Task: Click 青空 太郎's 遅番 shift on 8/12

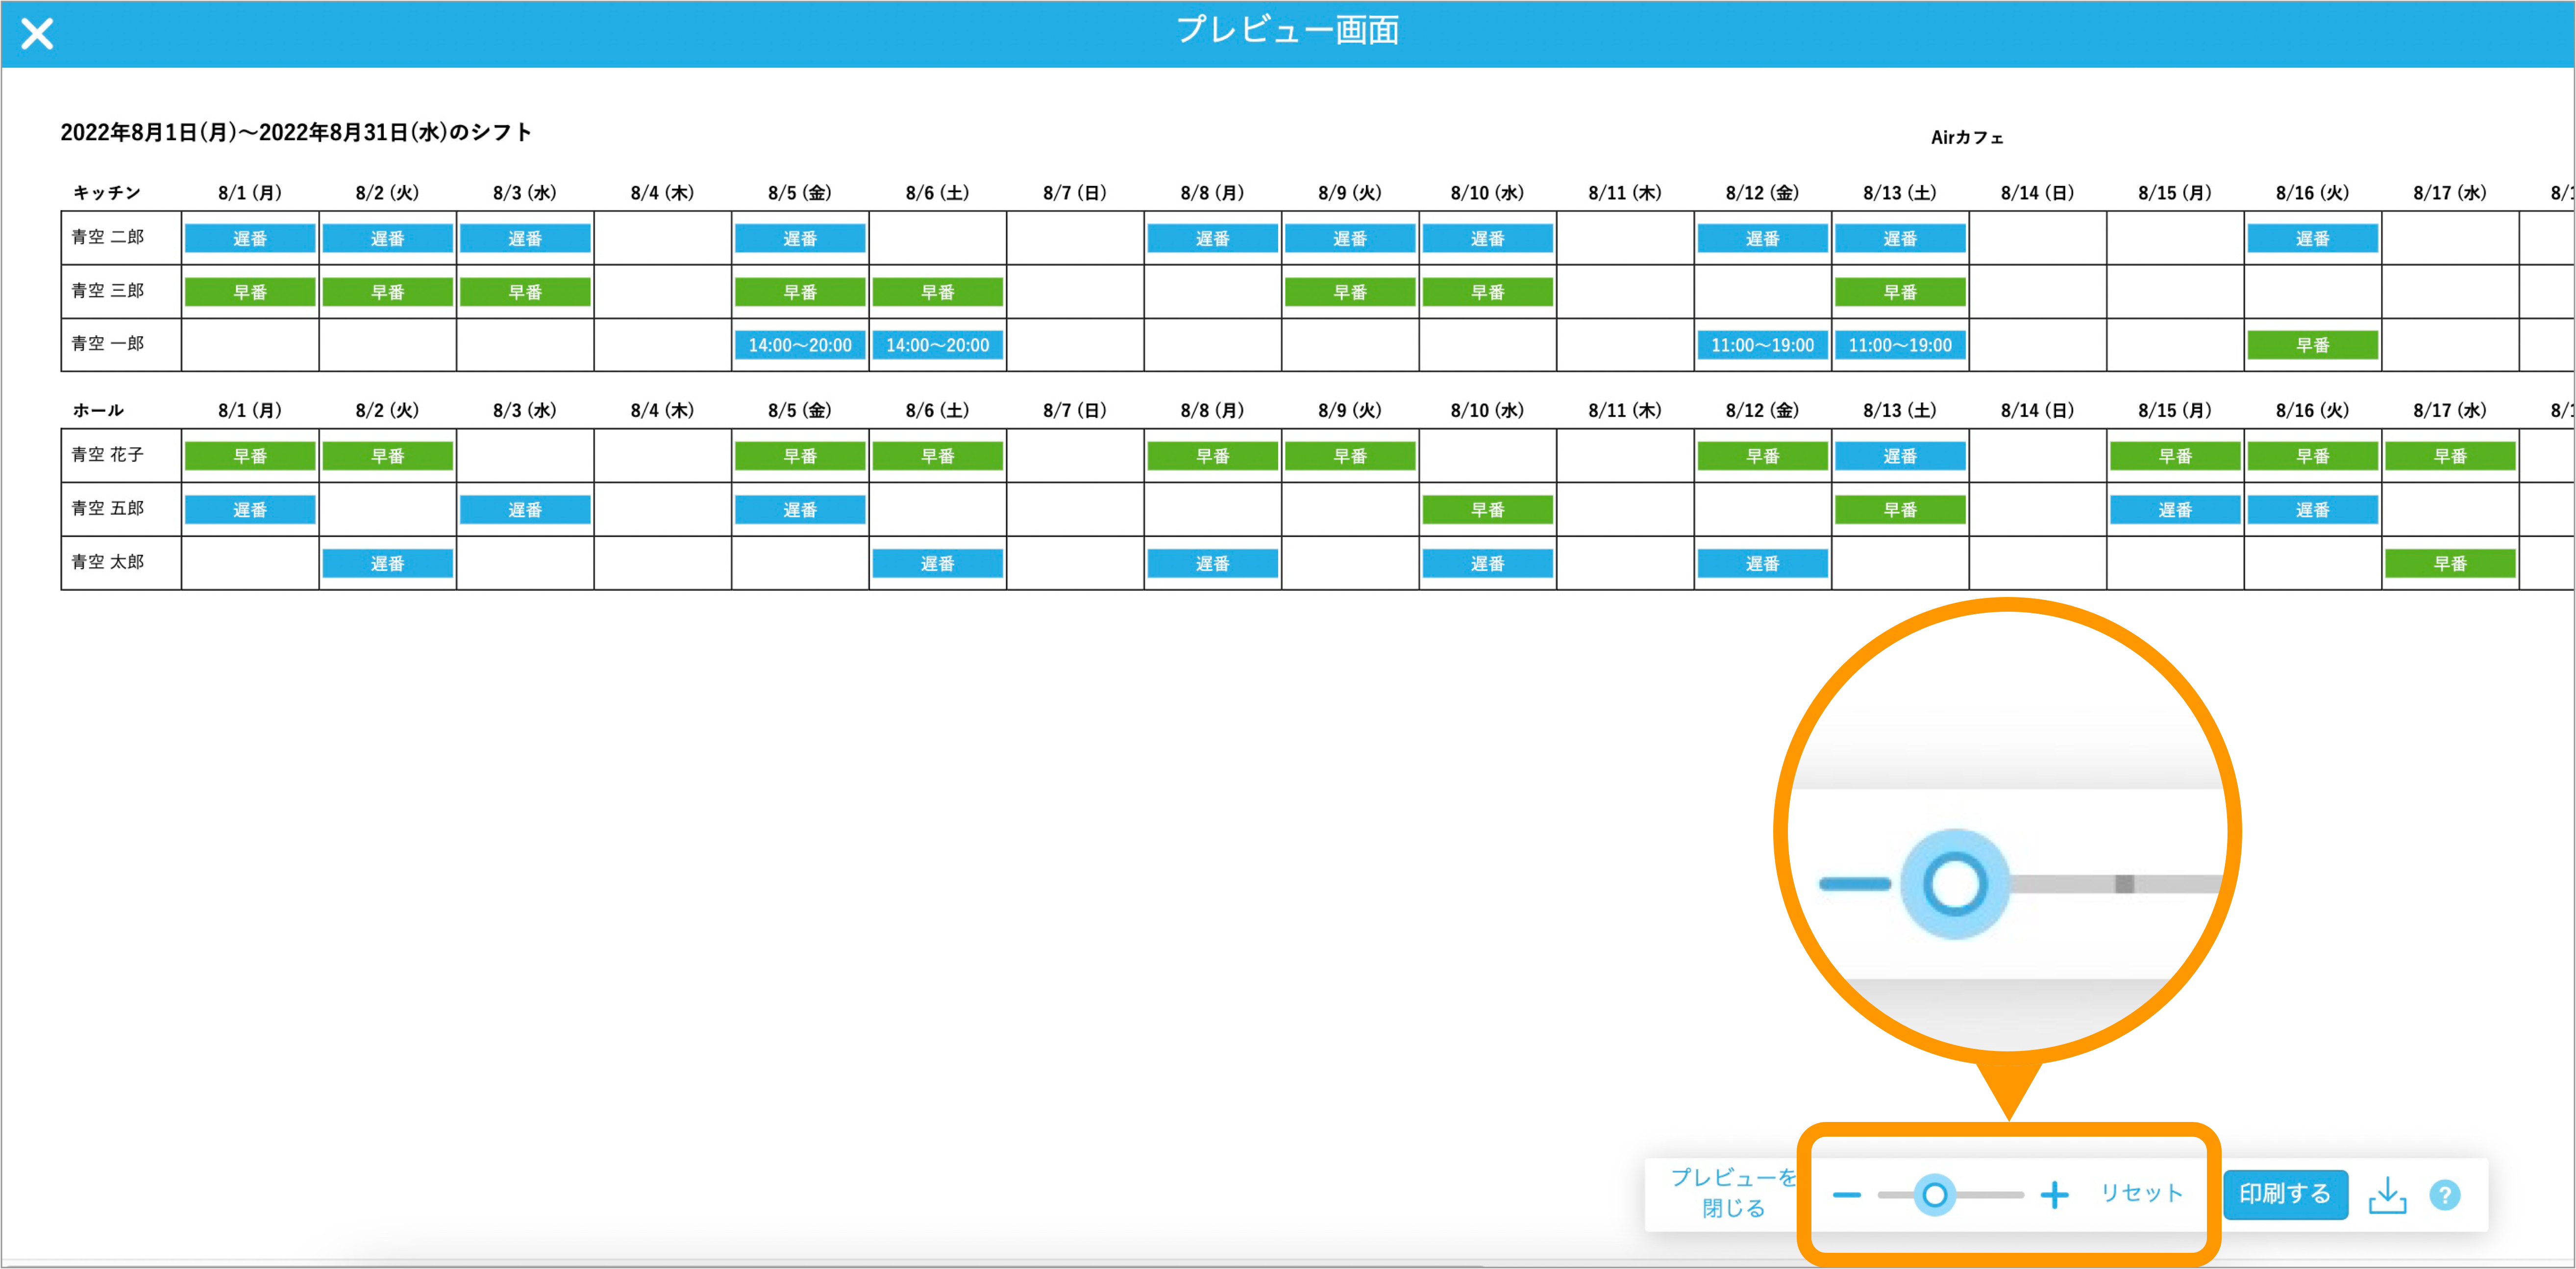Action: click(x=1762, y=564)
